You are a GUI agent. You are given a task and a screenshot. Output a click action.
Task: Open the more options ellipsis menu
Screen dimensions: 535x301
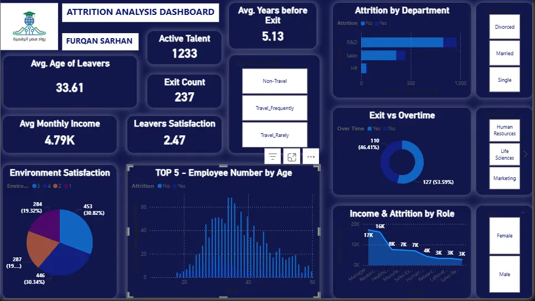tap(311, 157)
